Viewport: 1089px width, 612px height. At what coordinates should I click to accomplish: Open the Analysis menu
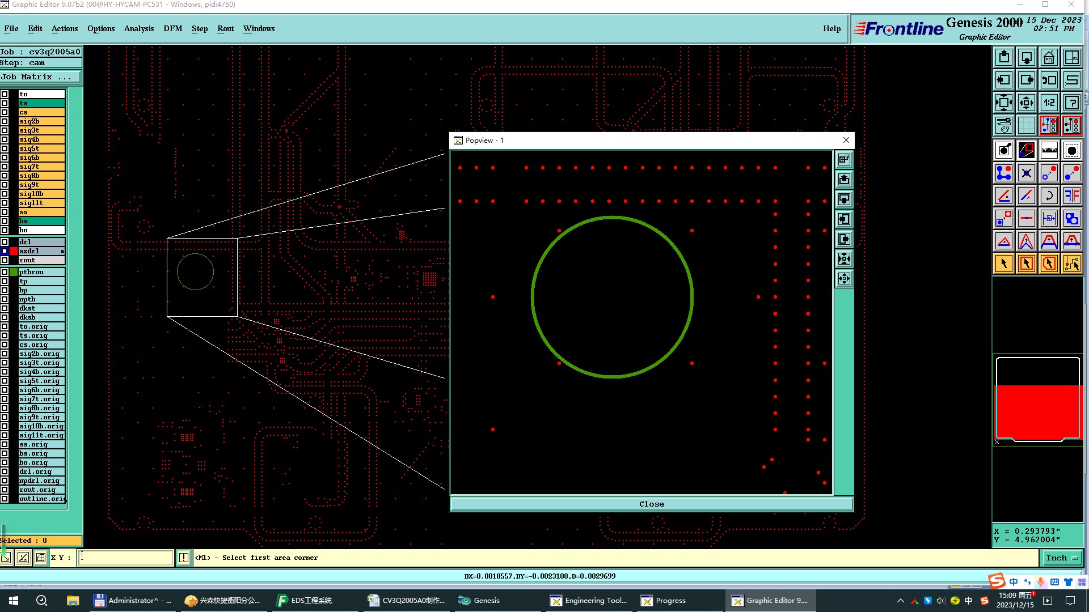tap(138, 28)
